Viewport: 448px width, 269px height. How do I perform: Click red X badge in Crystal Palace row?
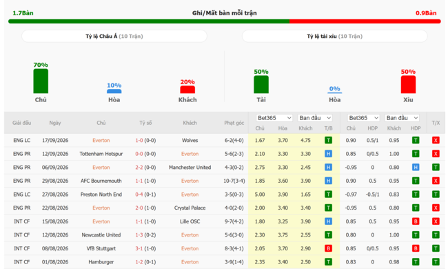coord(436,208)
